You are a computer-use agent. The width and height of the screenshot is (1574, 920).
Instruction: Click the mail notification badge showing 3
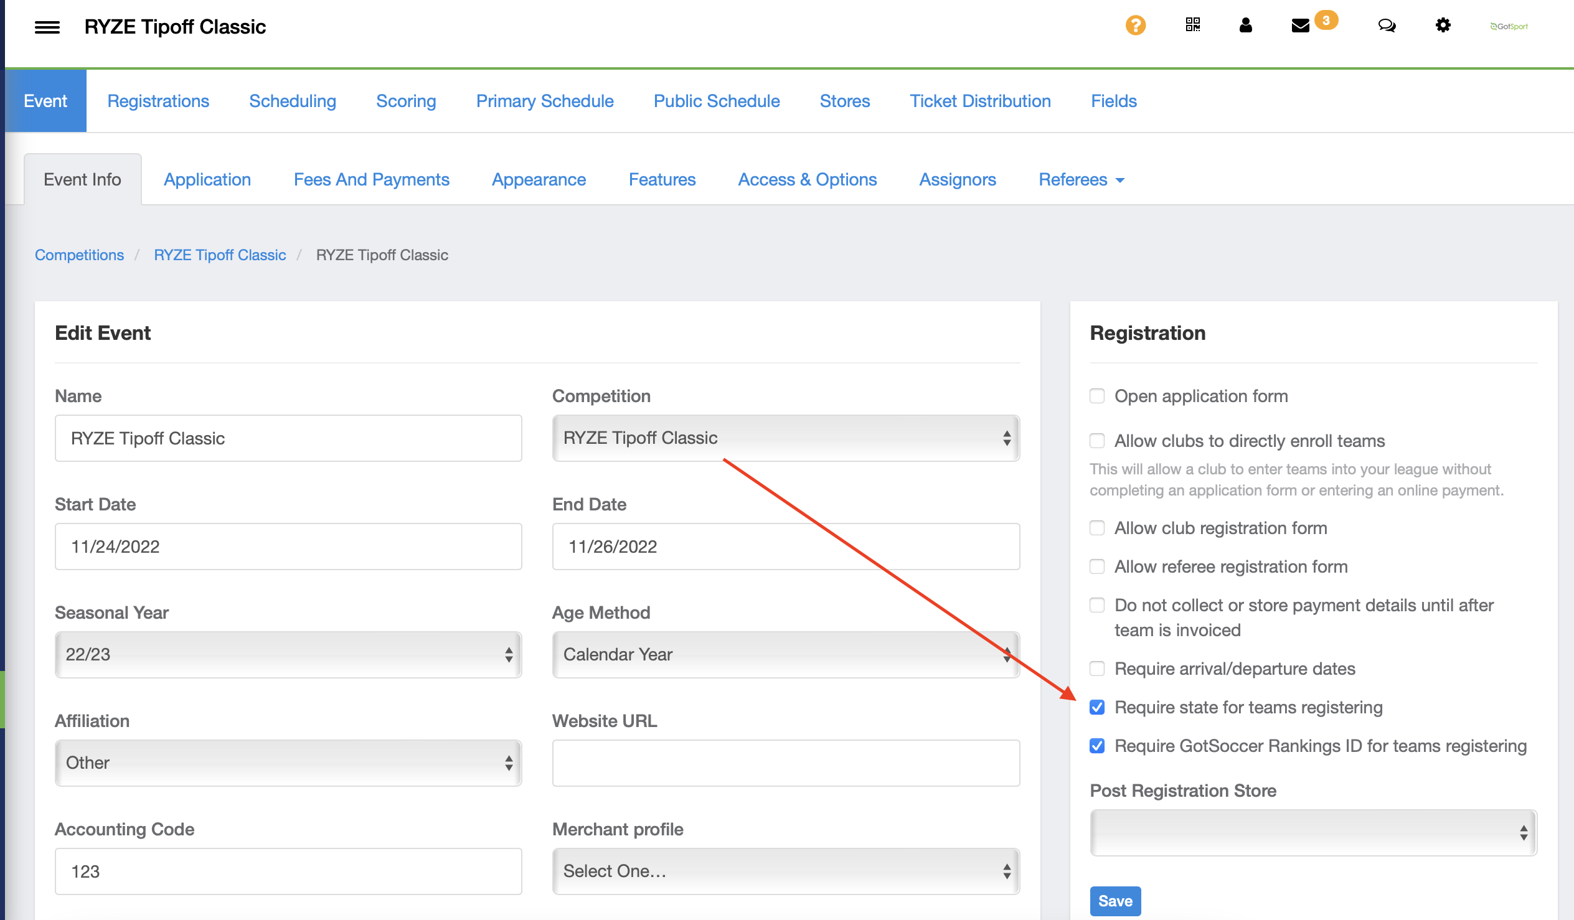tap(1326, 20)
